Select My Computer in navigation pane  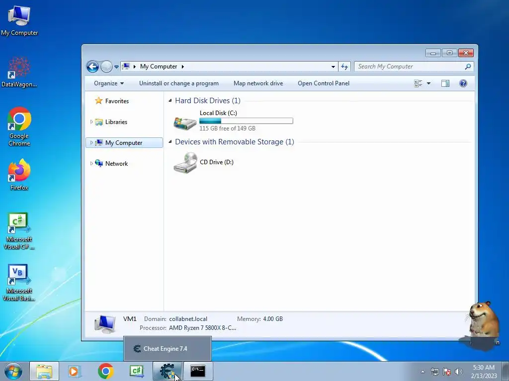[124, 143]
